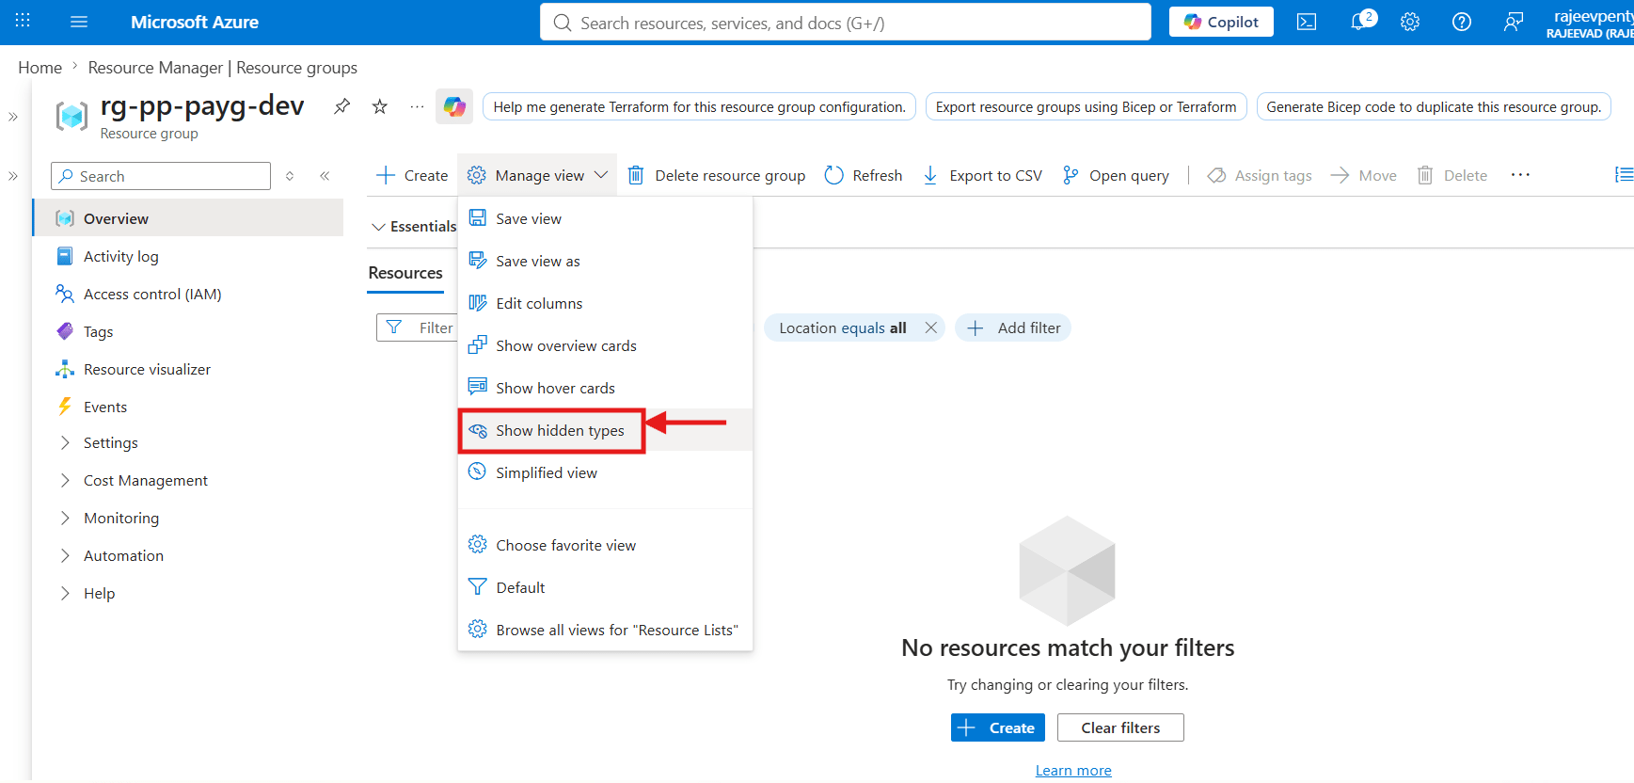Pin rg-pp-payg-dev to dashboard
Image resolution: width=1634 pixels, height=783 pixels.
(x=342, y=106)
